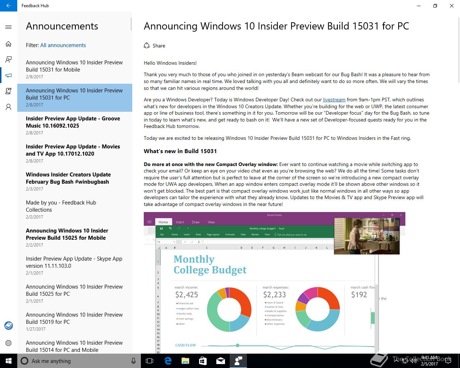Open Build 15019 for PC announcement

[75, 322]
